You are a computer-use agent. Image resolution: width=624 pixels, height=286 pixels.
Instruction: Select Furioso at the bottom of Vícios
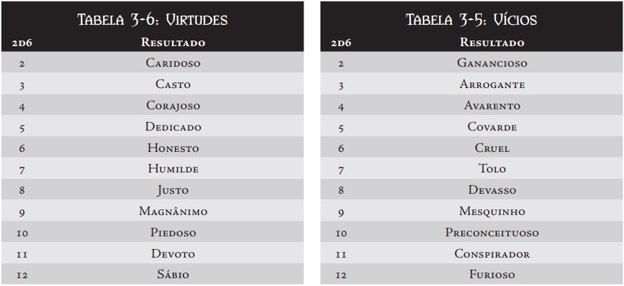tap(493, 274)
